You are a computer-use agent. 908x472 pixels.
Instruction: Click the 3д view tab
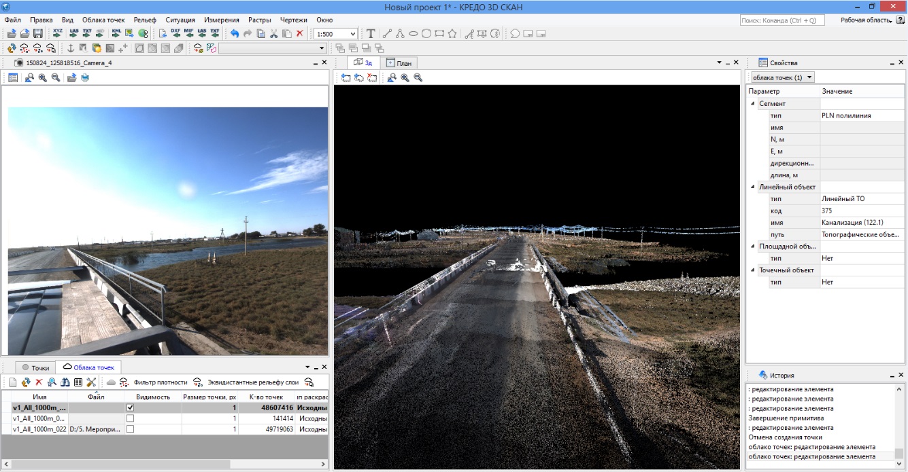click(x=363, y=63)
